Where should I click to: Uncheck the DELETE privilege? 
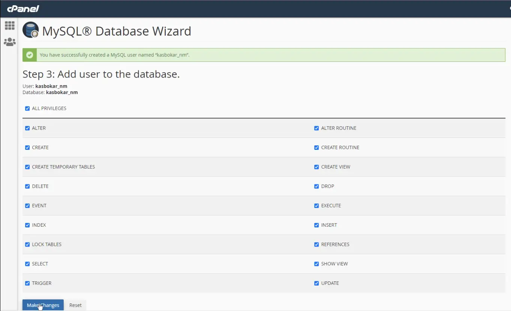point(27,186)
